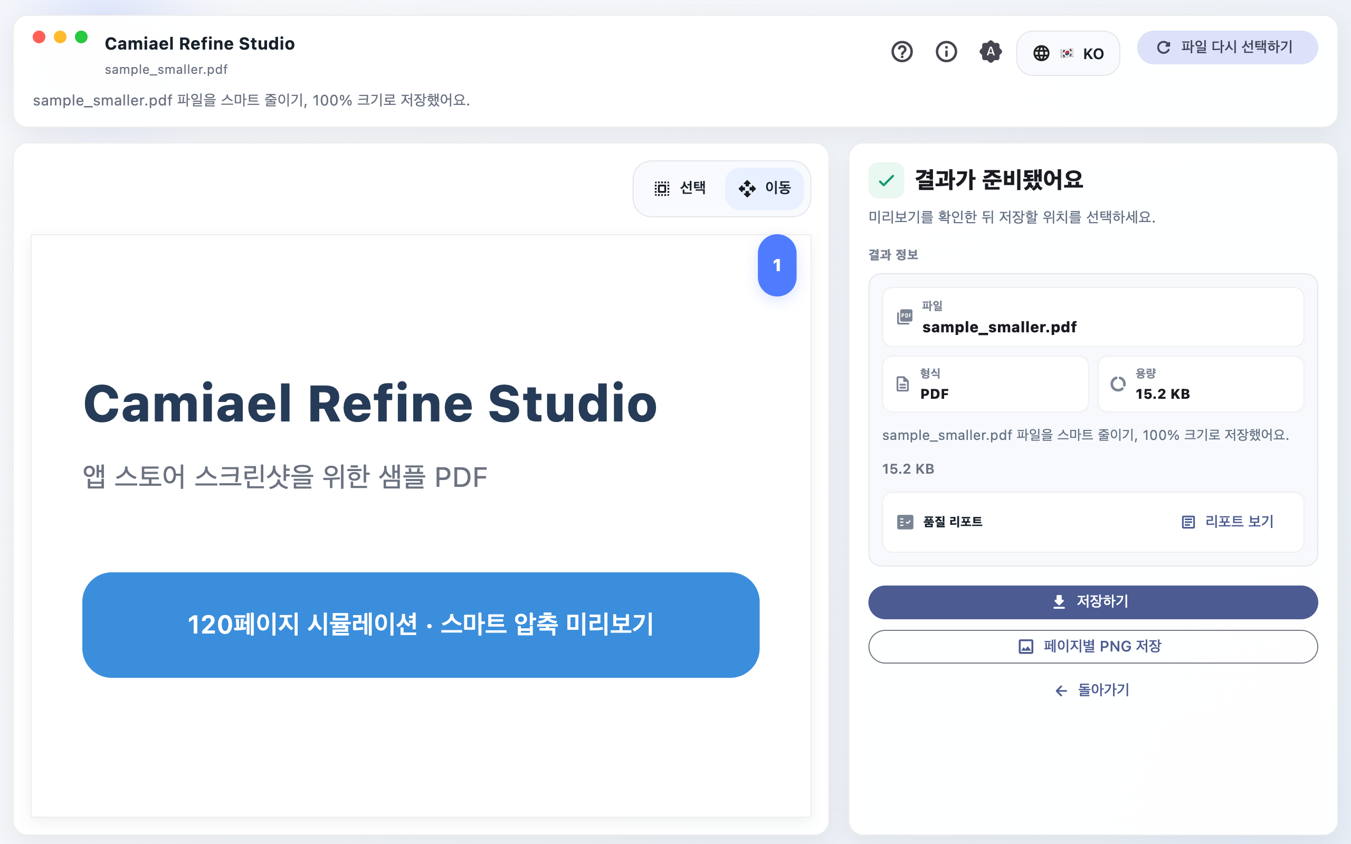Click the 결과 정보 section label
The width and height of the screenshot is (1351, 844).
(x=893, y=255)
